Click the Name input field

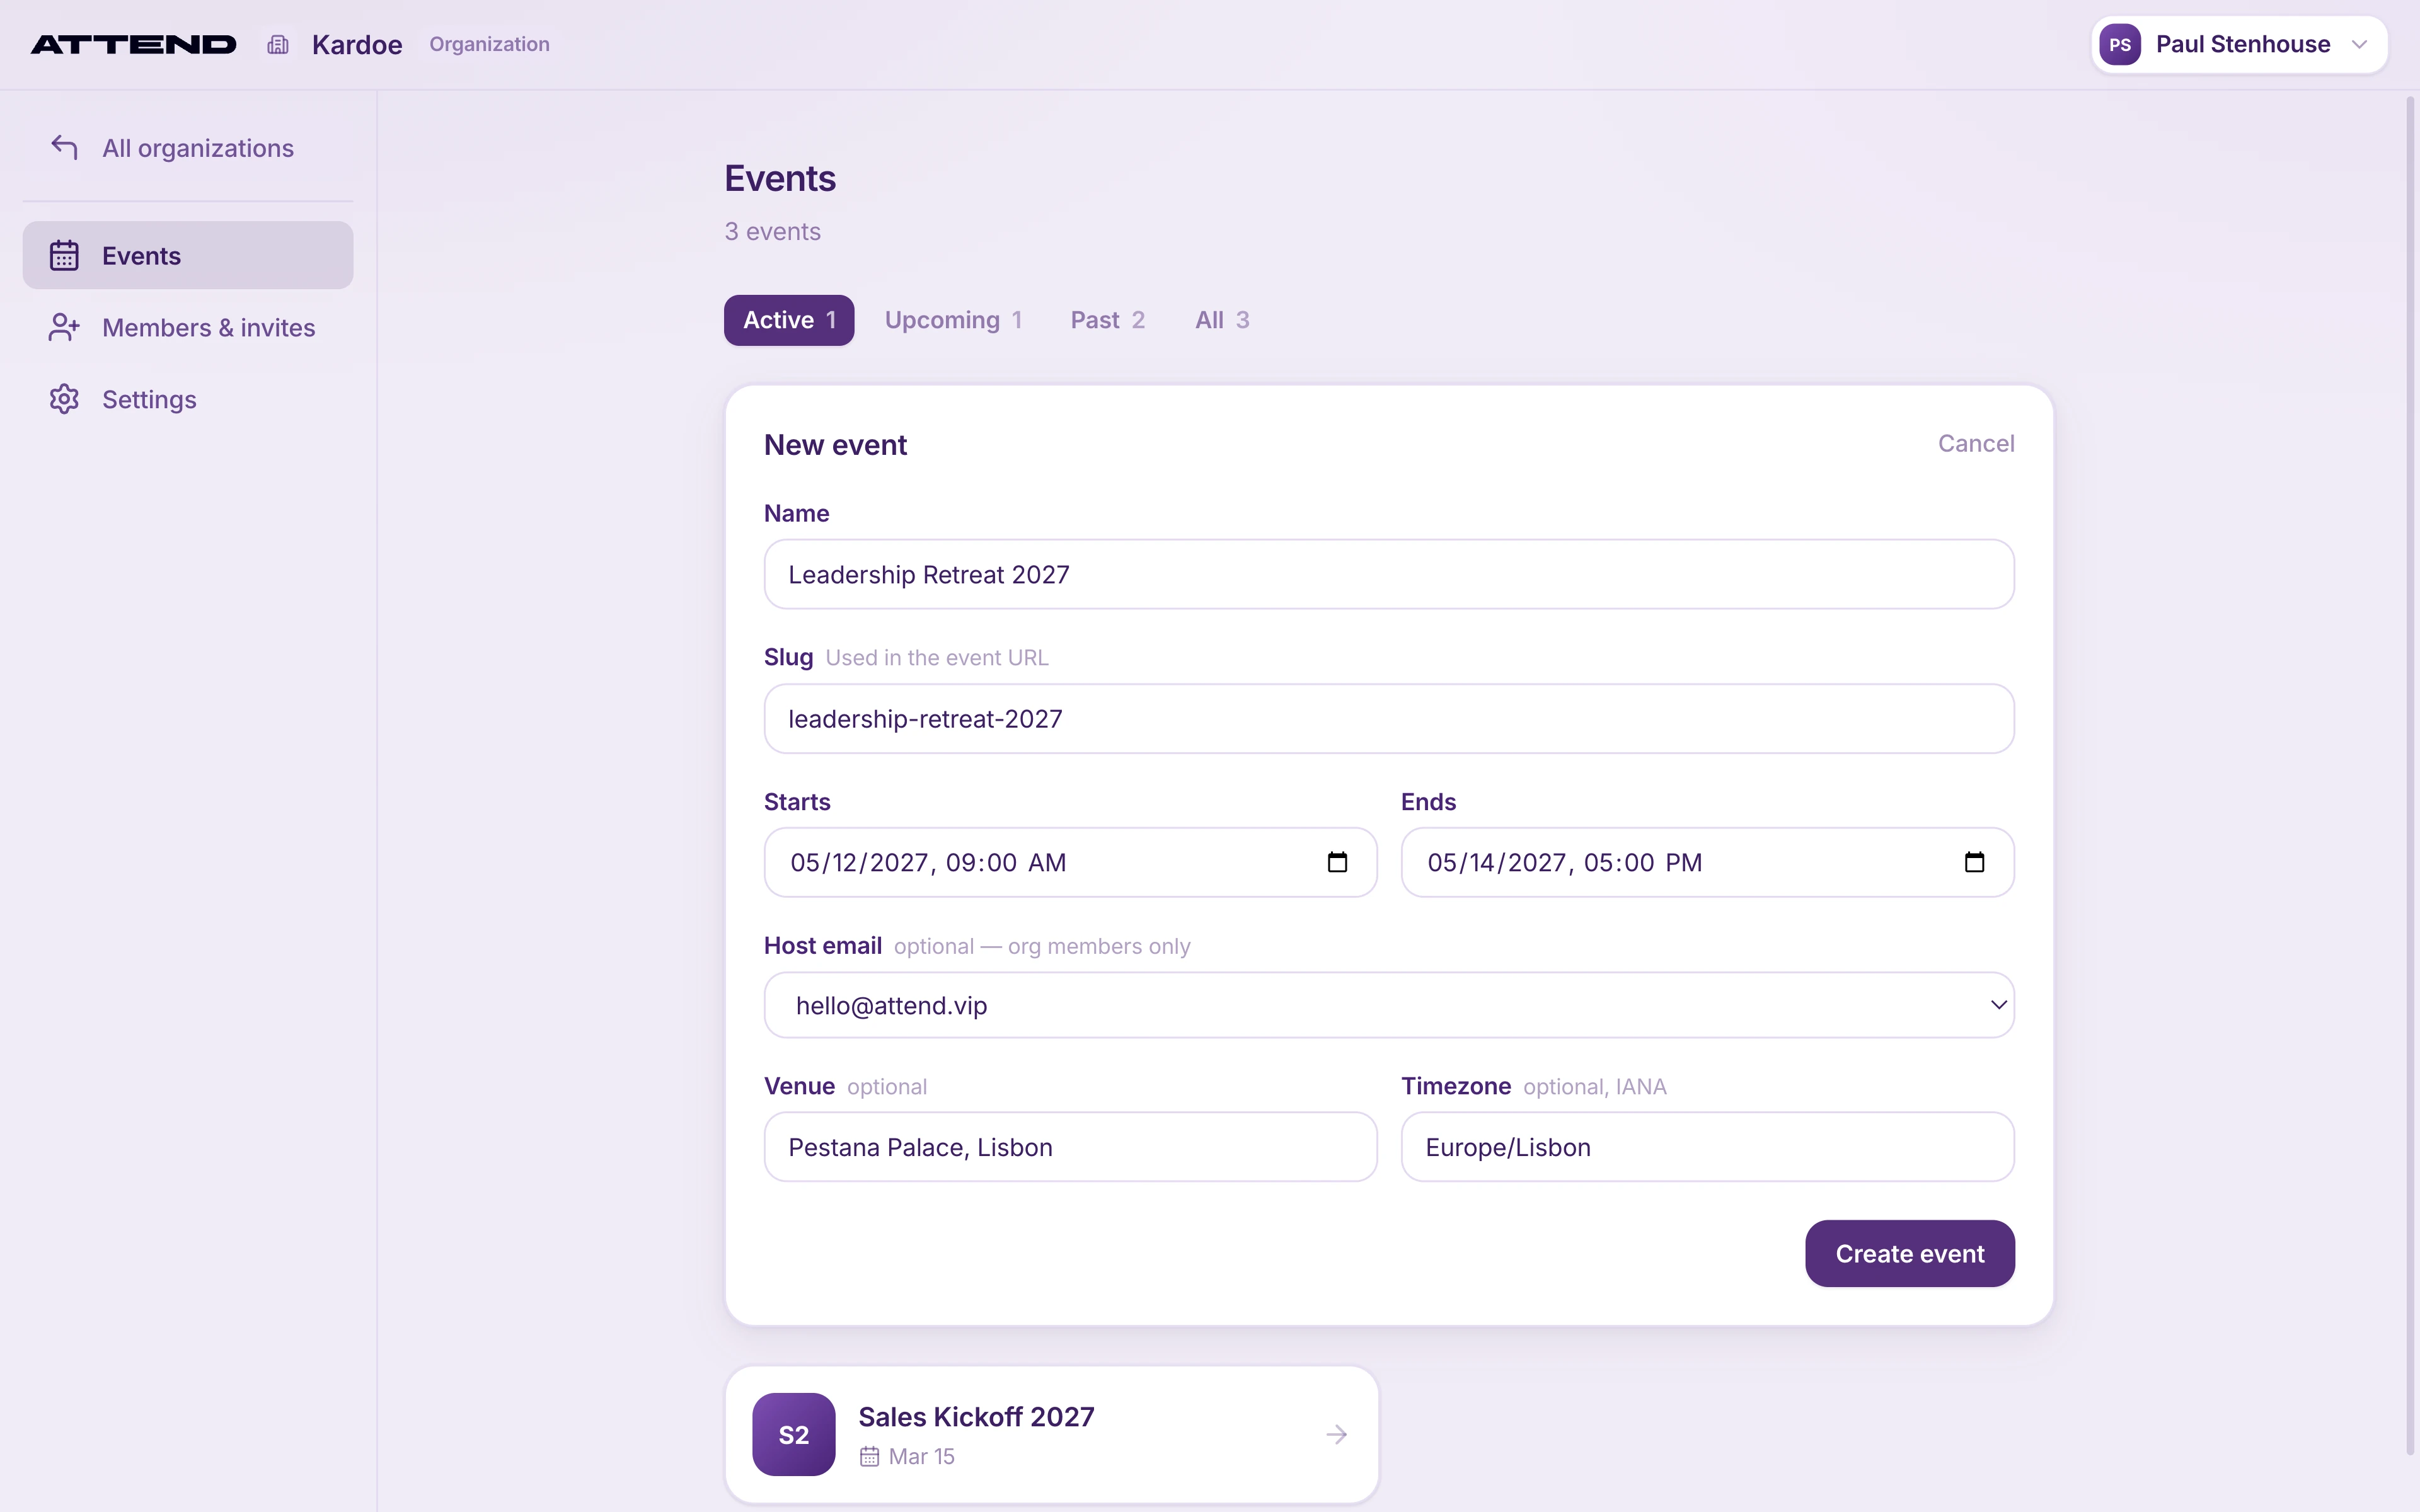click(1389, 574)
